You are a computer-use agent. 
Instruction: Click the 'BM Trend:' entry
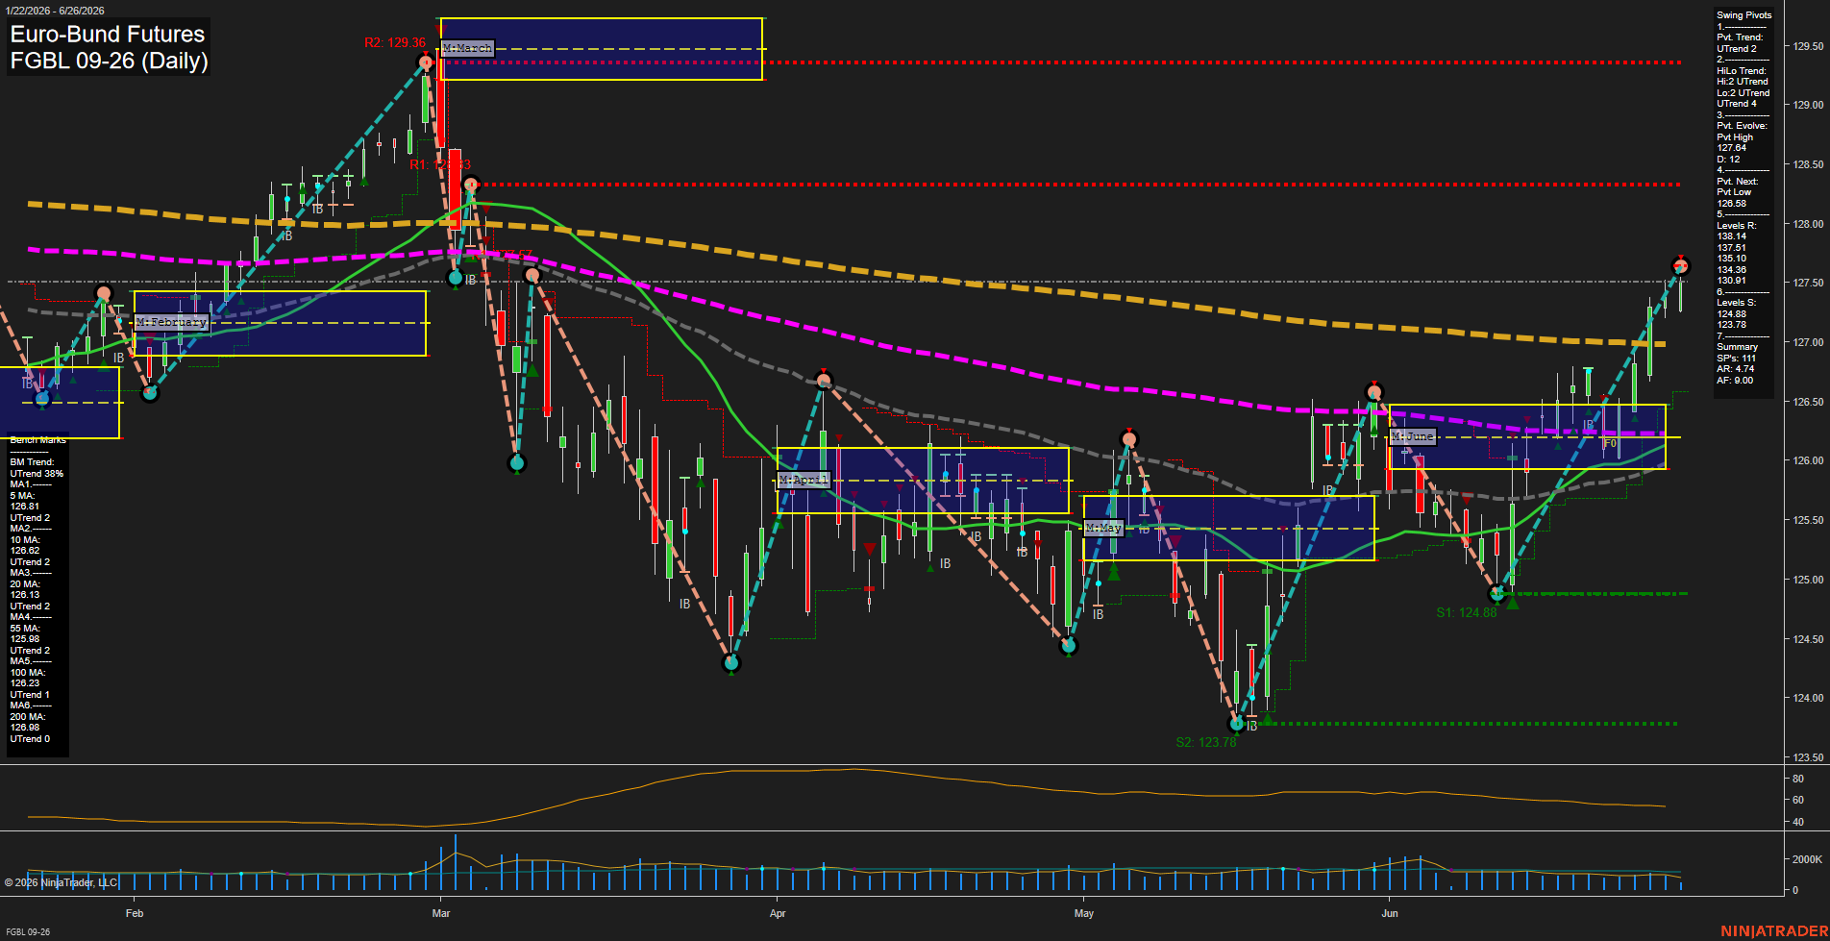32,462
